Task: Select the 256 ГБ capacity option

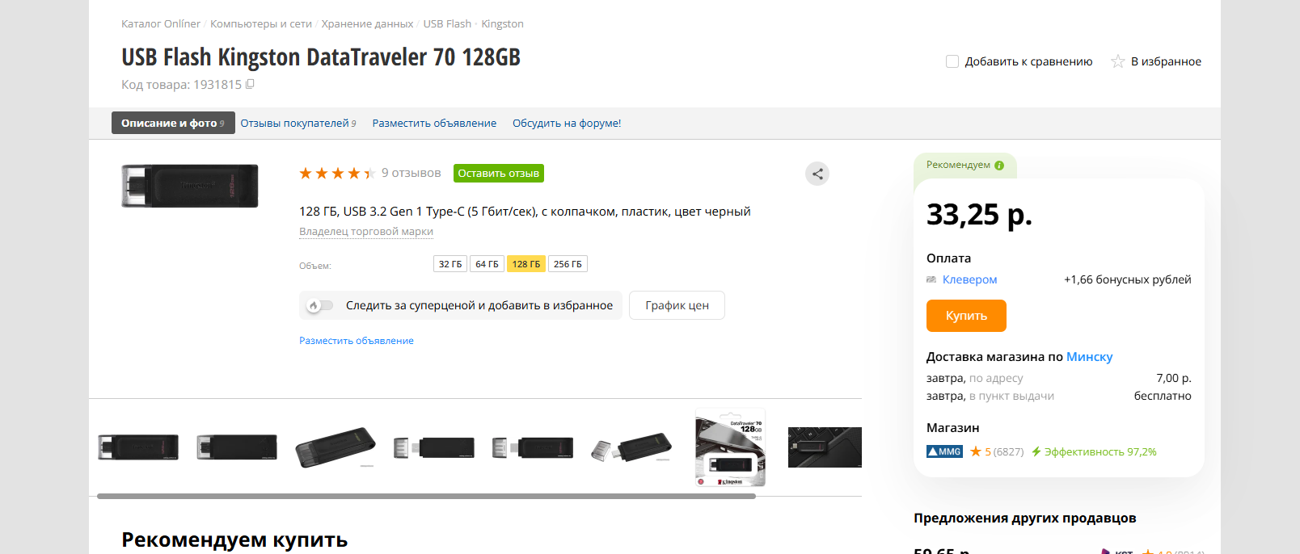Action: pos(568,264)
